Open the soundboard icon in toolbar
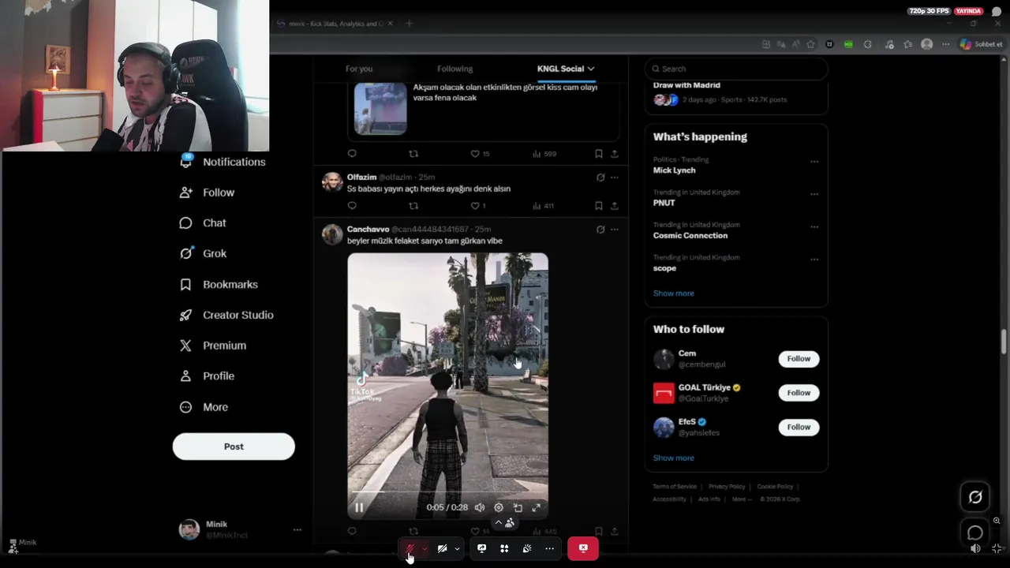The height and width of the screenshot is (568, 1010). pos(527,548)
